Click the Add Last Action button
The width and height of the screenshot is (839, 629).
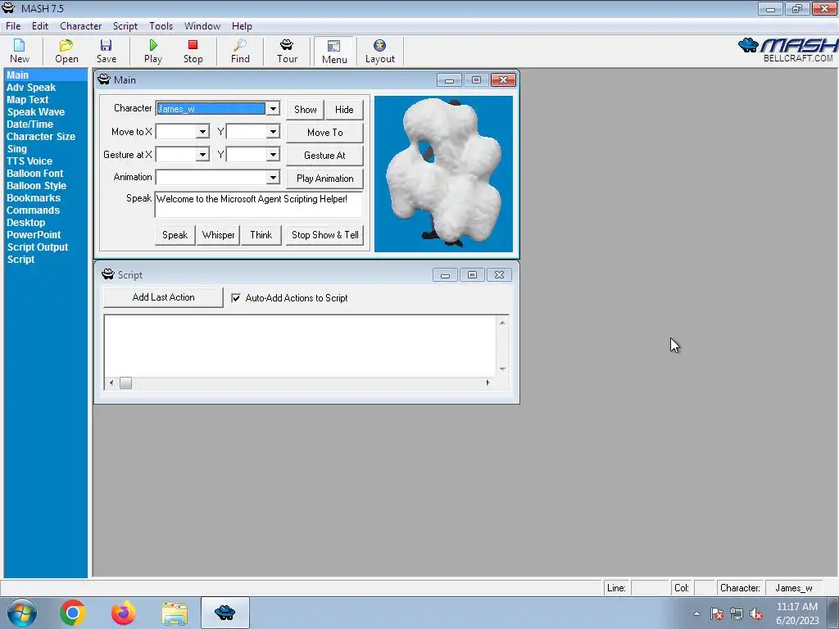pos(163,297)
